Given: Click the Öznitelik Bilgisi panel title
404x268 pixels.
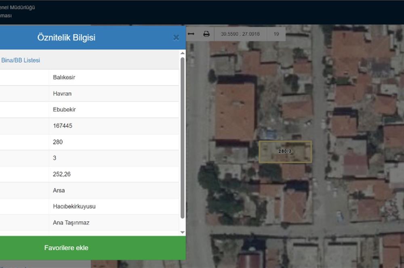Looking at the screenshot, I should [66, 38].
